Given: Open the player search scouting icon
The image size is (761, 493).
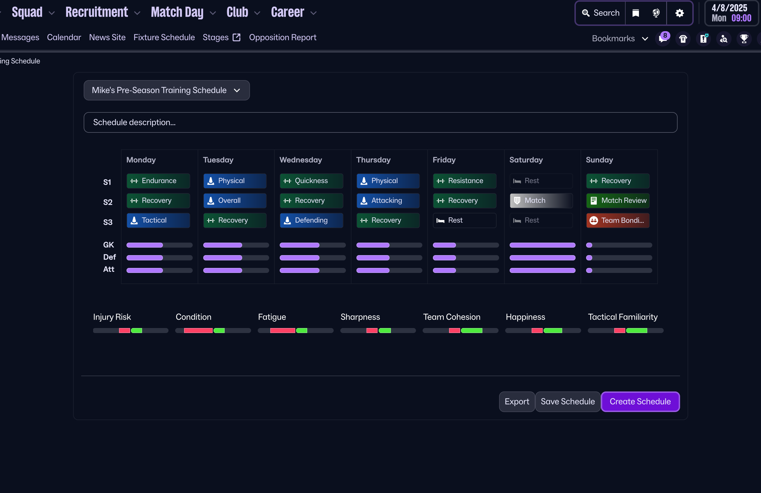Looking at the screenshot, I should (723, 39).
